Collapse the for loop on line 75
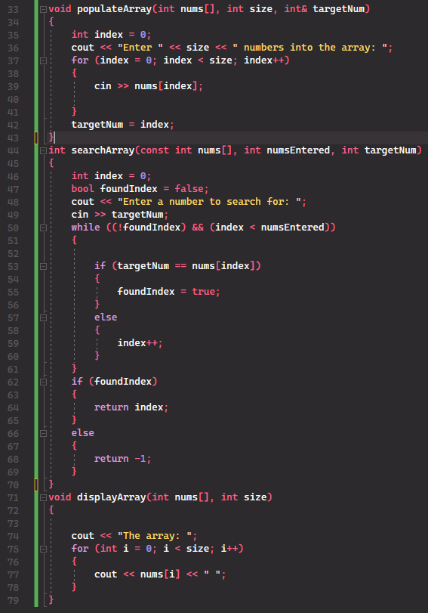Screen dimensions: 428x613 pos(43,549)
